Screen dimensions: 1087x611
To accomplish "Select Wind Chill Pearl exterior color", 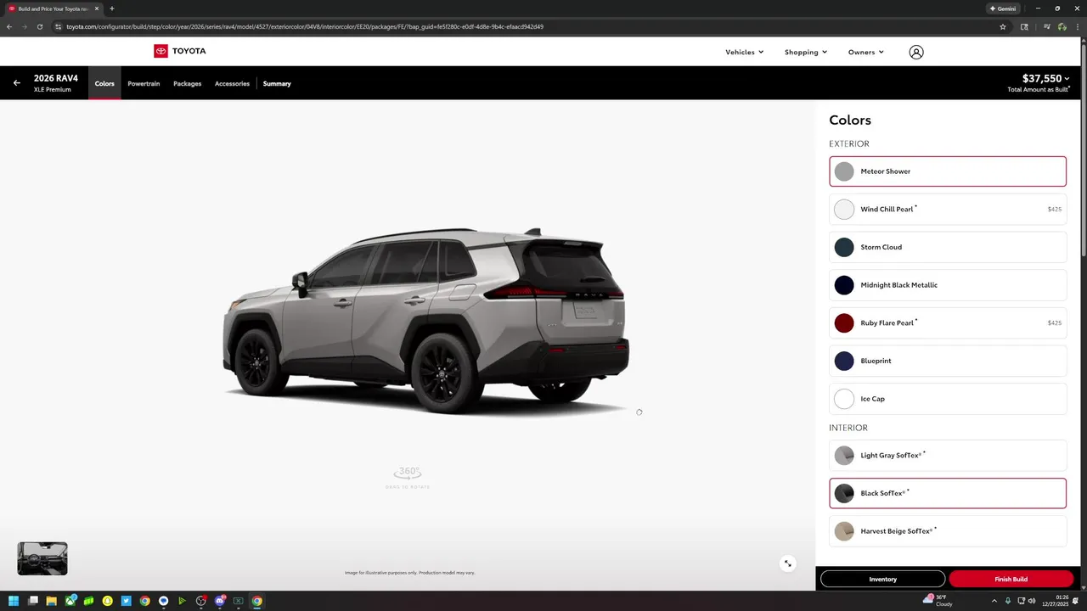I will (x=948, y=209).
